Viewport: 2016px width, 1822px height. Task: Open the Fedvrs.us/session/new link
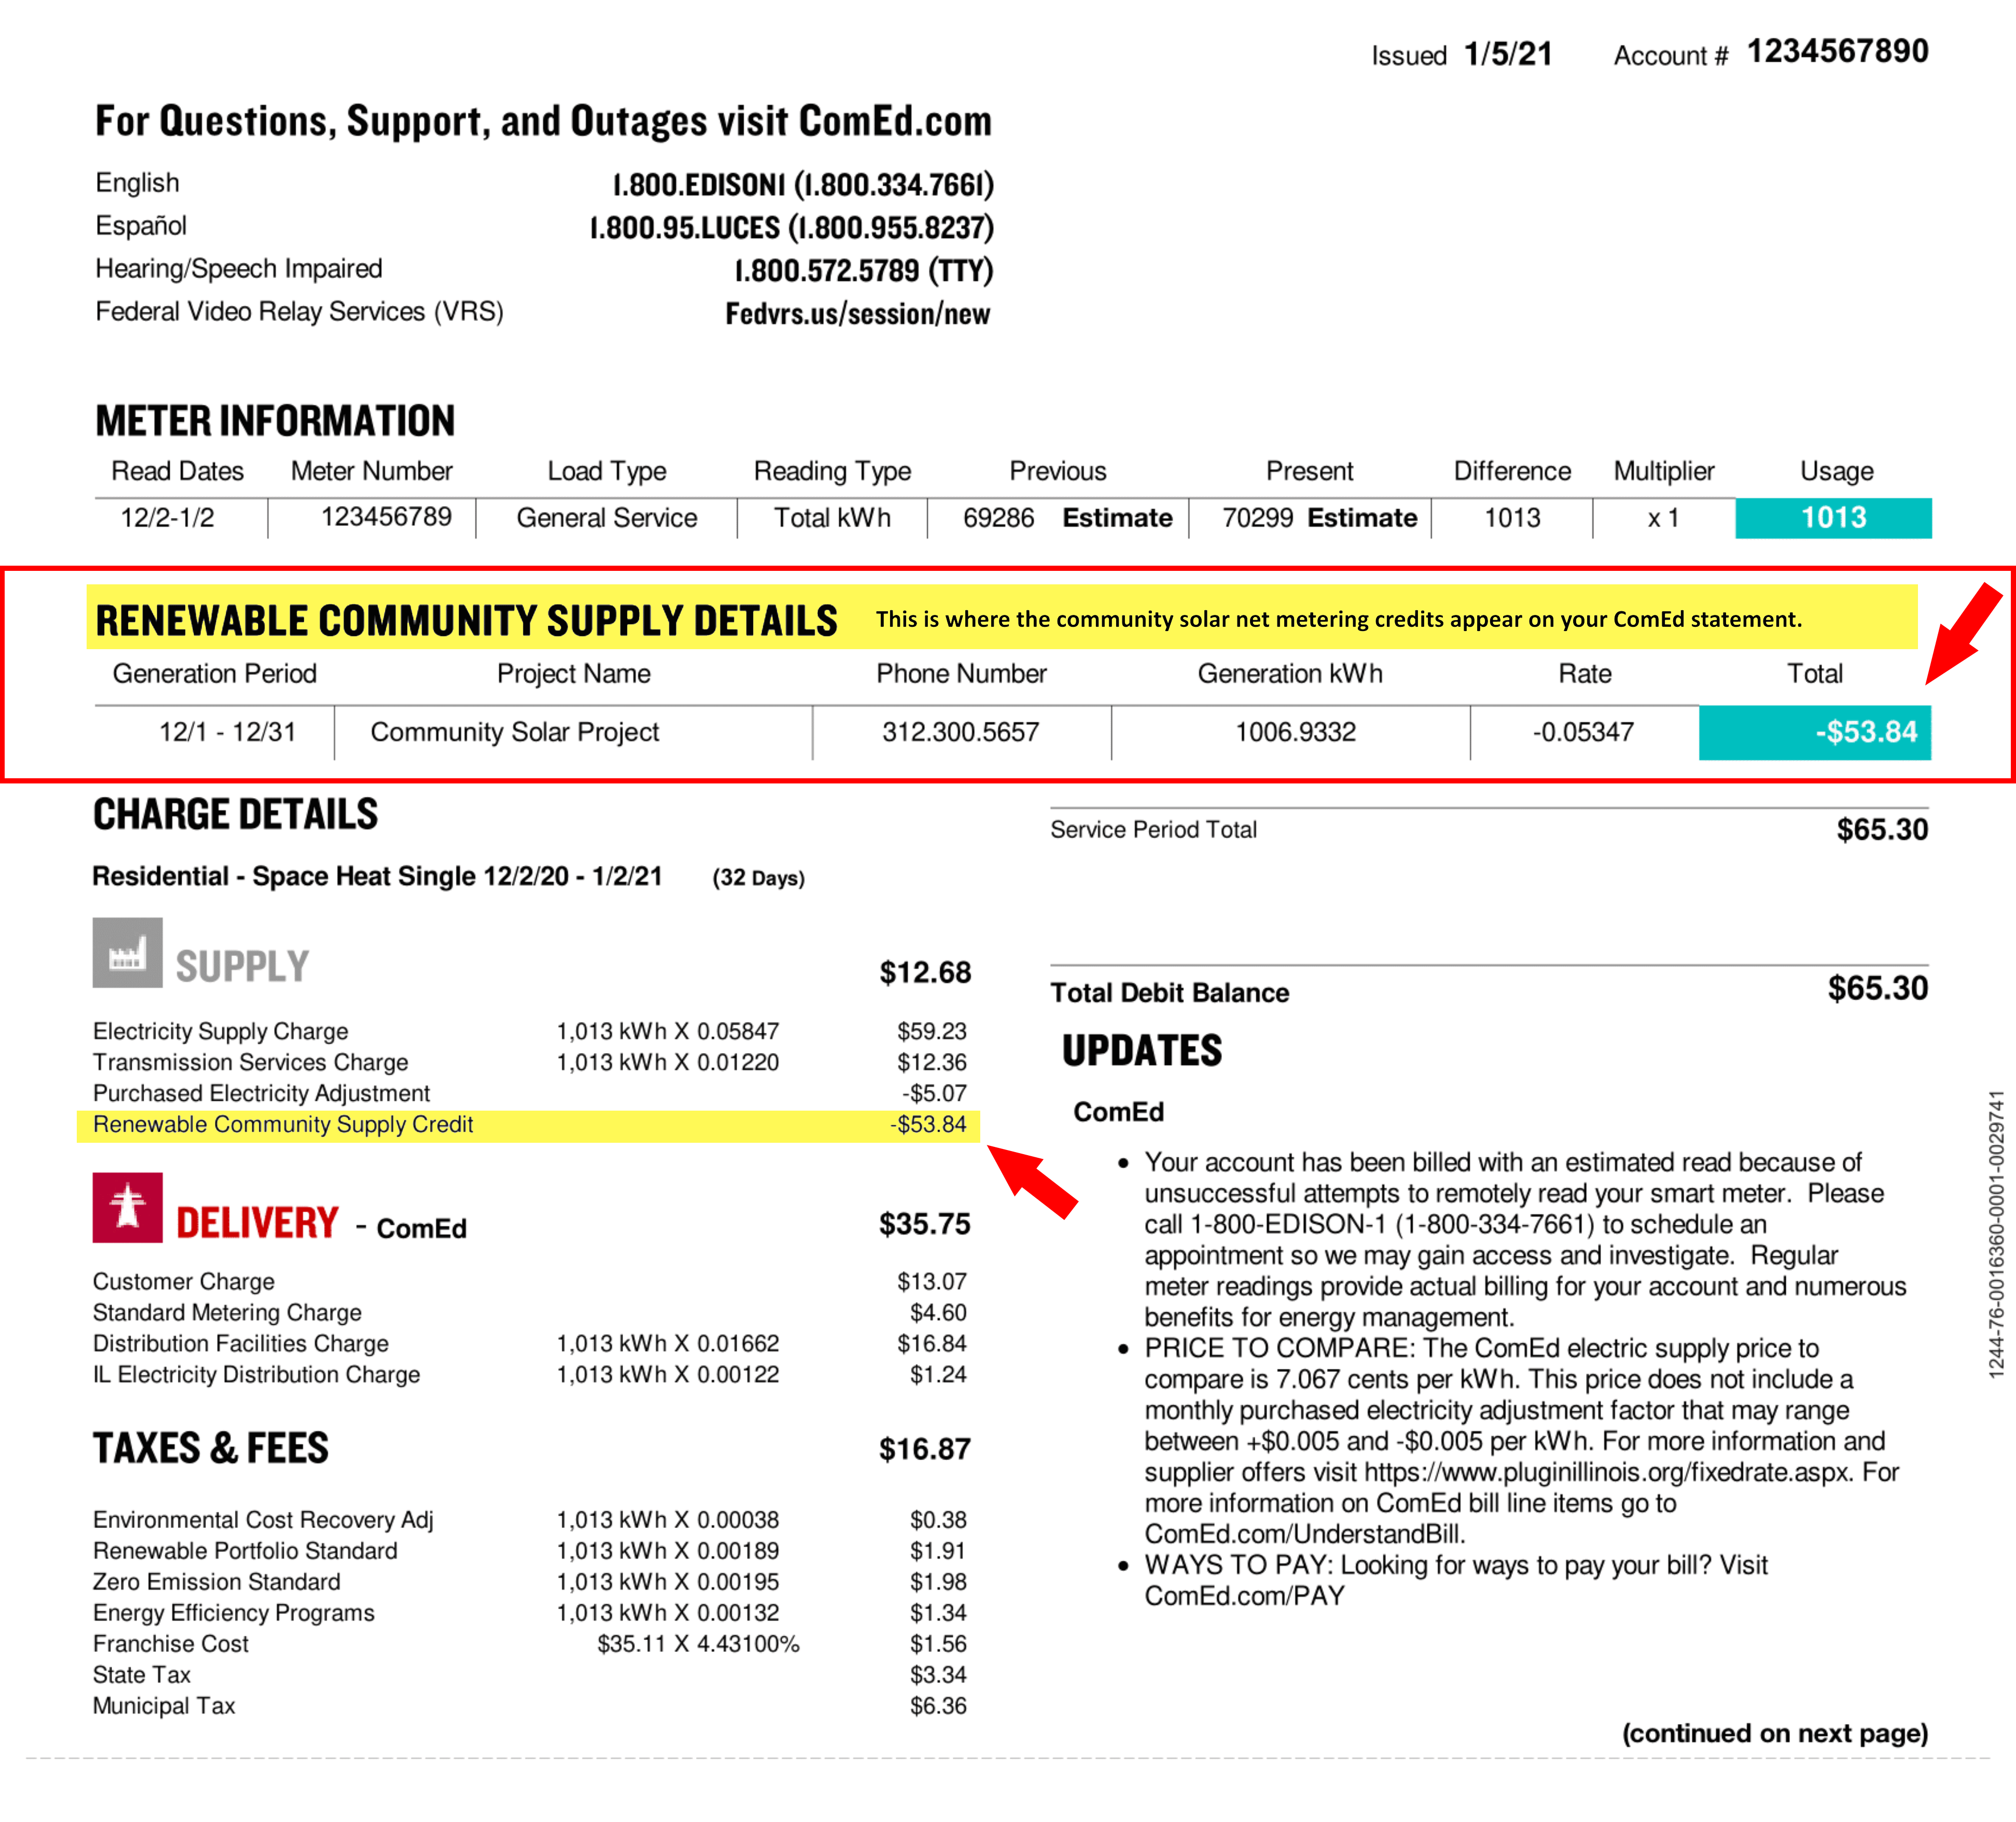(x=858, y=314)
